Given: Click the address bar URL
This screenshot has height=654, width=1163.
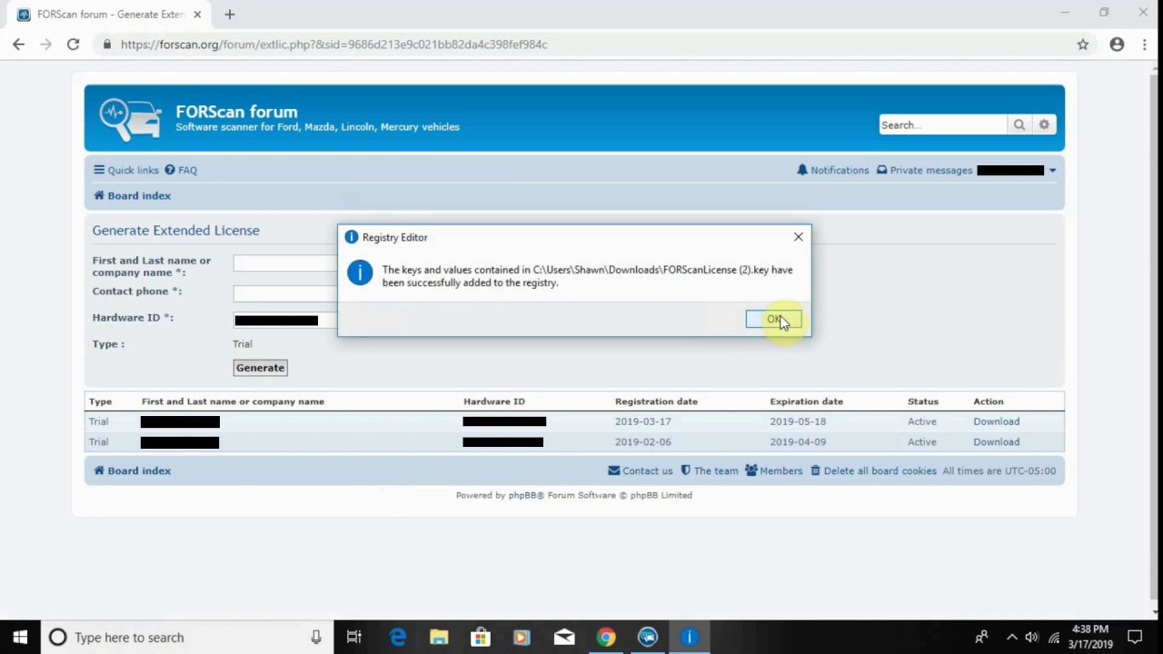Looking at the screenshot, I should pos(333,44).
